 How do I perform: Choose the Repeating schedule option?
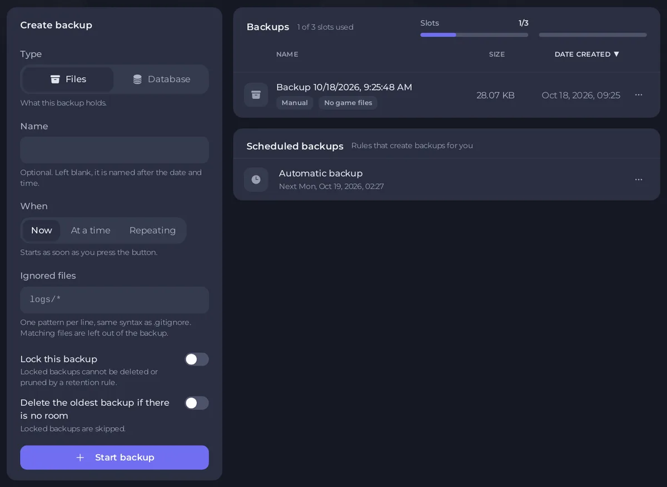152,230
